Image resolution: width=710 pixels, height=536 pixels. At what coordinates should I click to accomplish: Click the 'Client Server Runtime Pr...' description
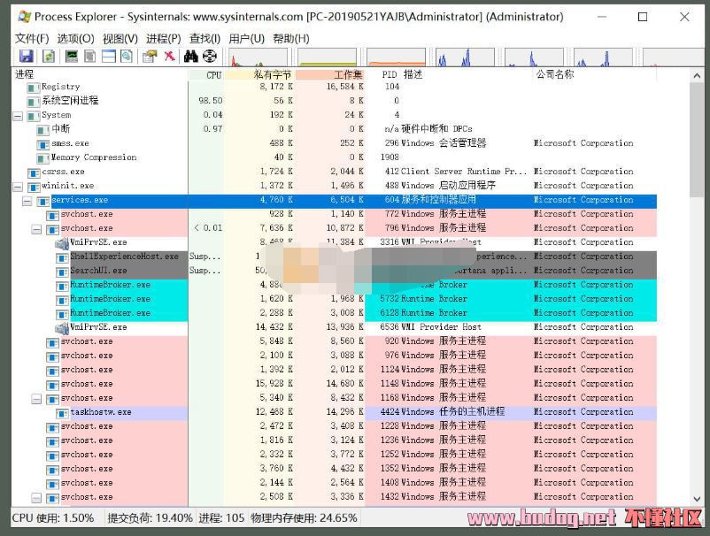pos(464,172)
